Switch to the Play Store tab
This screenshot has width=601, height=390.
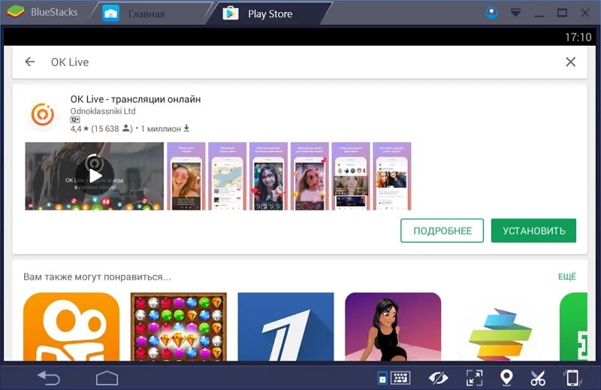pyautogui.click(x=270, y=14)
